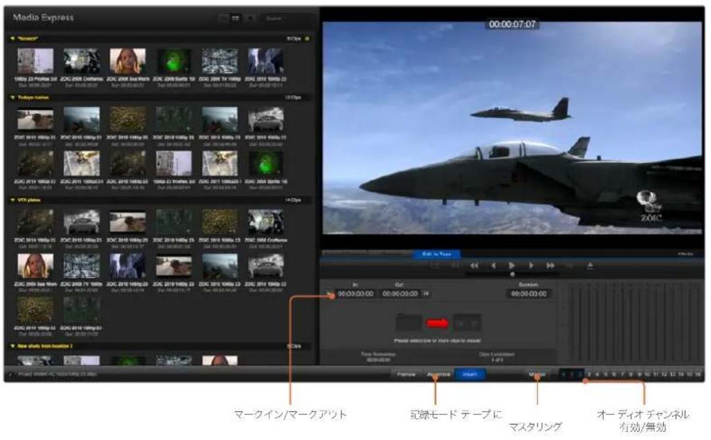The width and height of the screenshot is (711, 440).
Task: Collapse the VFX plates bin
Action: tap(13, 200)
